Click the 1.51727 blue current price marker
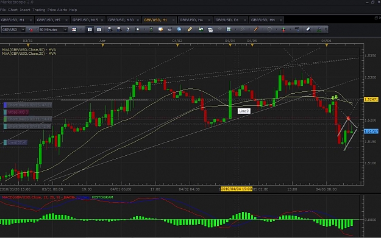This screenshot has width=381, height=238. (371, 131)
